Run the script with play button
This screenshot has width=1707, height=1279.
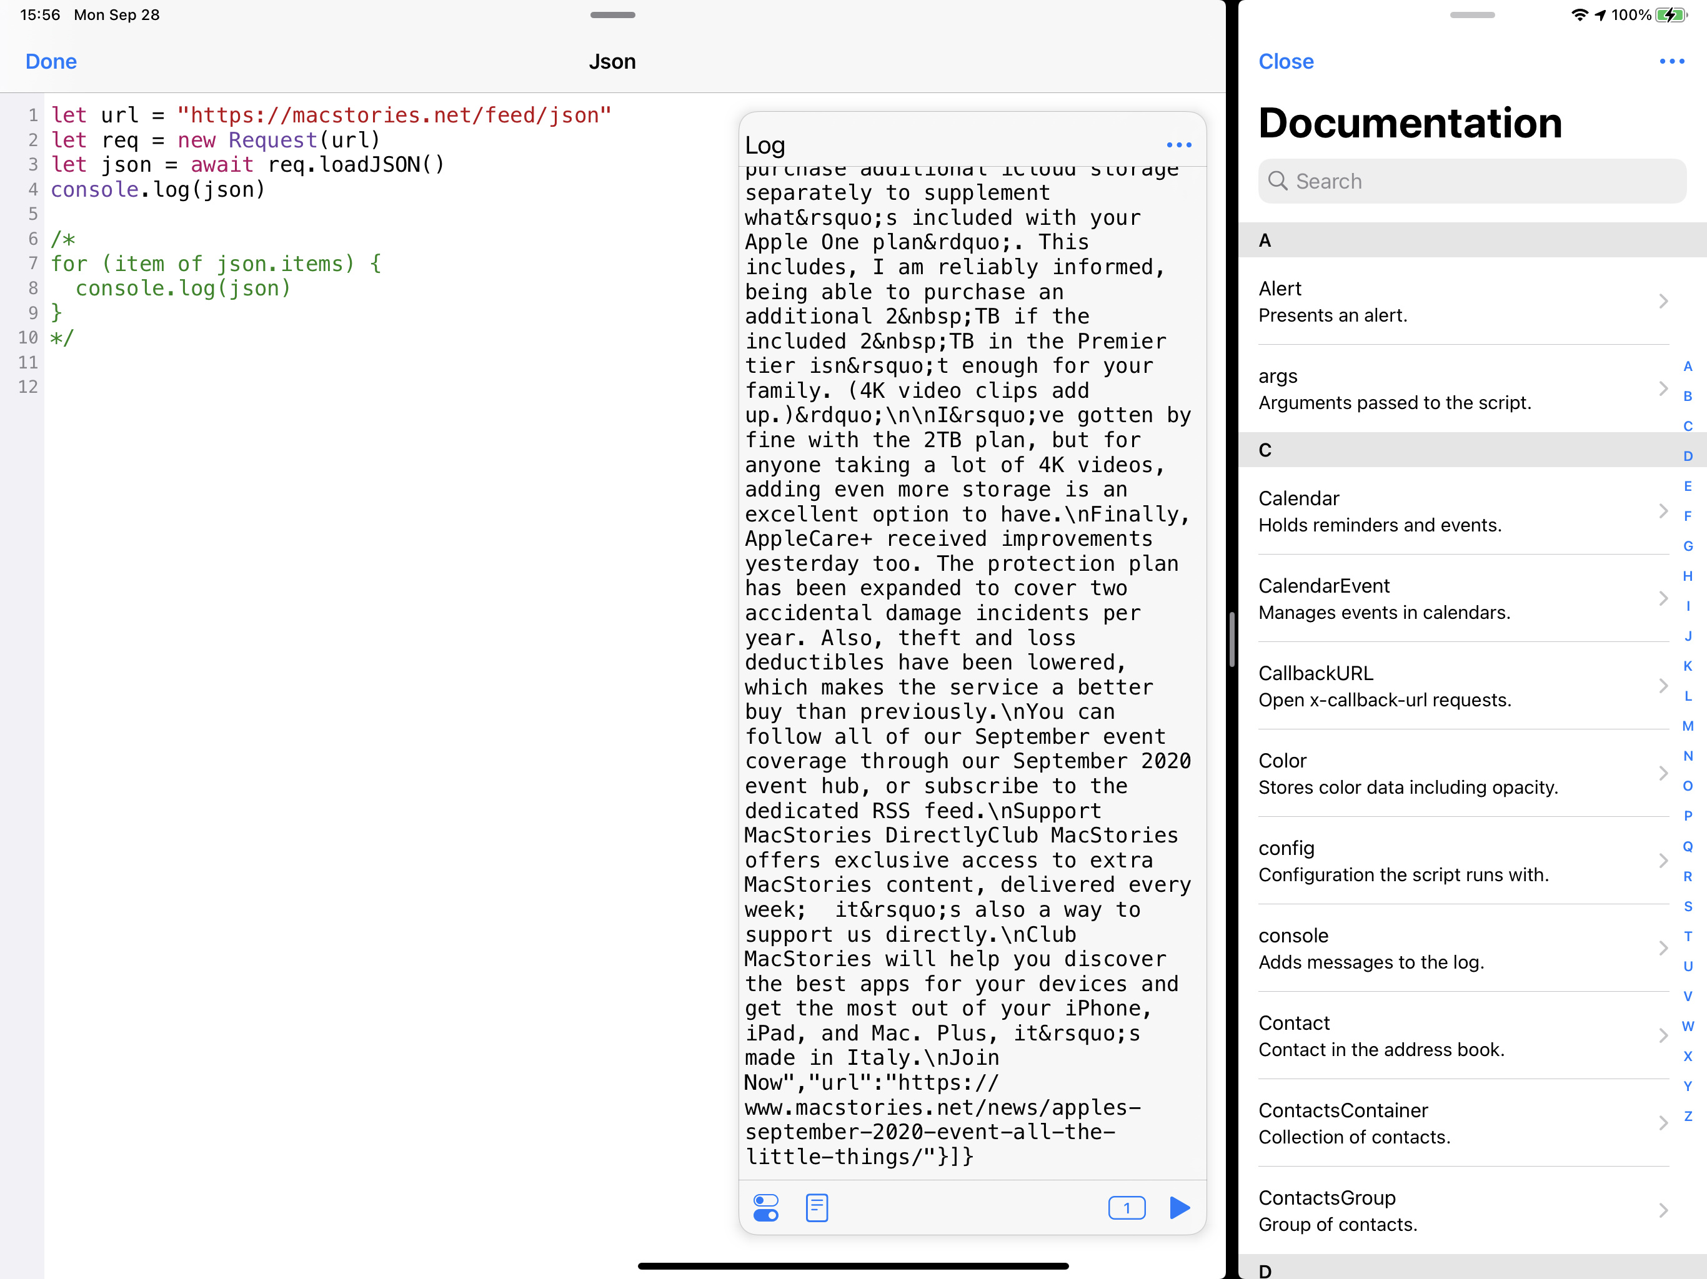1179,1207
